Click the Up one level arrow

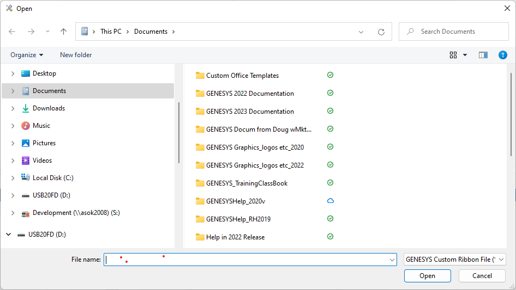click(x=63, y=32)
